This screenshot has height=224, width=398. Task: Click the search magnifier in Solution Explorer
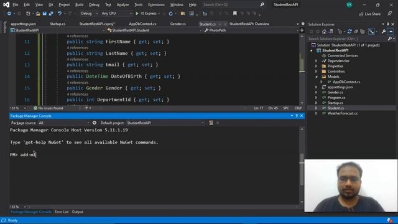point(390,39)
